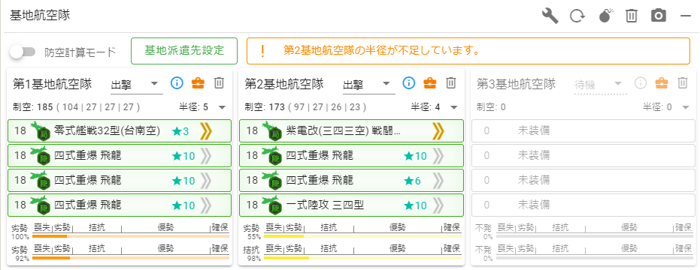Viewport: 700px width, 270px height.
Task: Open briefcase presets for 第2基地航空隊
Action: tap(430, 82)
